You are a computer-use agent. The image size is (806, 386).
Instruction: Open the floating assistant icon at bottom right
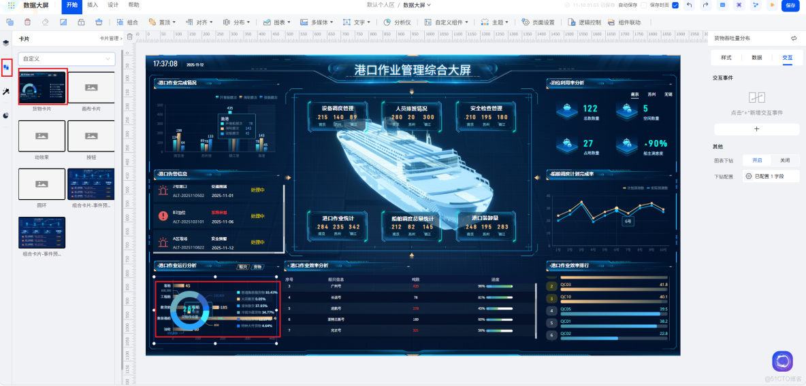pos(782,361)
